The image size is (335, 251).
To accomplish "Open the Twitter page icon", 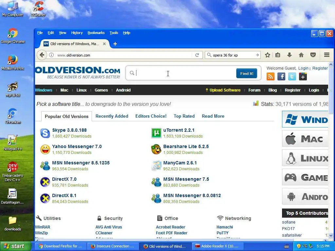I will point(292,76).
